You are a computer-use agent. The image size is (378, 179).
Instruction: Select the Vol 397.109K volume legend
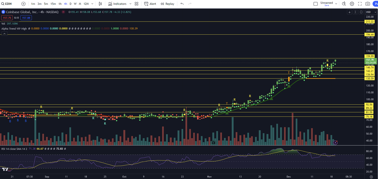pyautogui.click(x=10, y=23)
